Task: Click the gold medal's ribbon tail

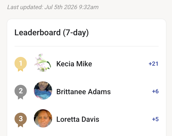Action: pyautogui.click(x=21, y=70)
